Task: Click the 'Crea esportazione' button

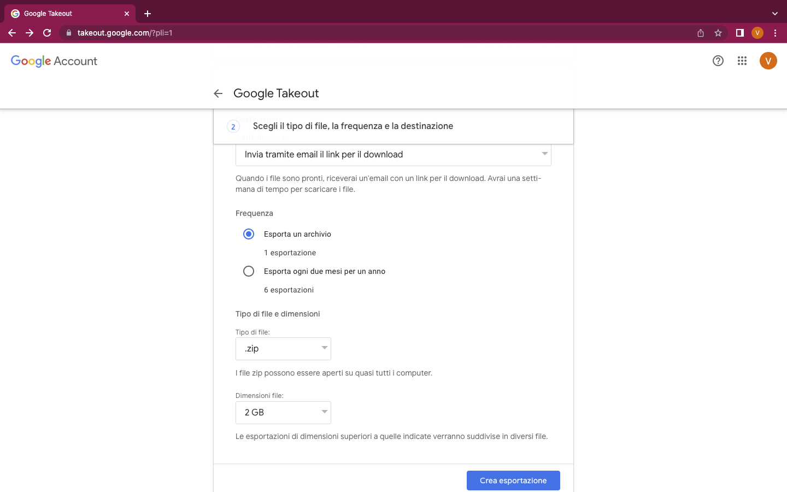Action: [513, 480]
